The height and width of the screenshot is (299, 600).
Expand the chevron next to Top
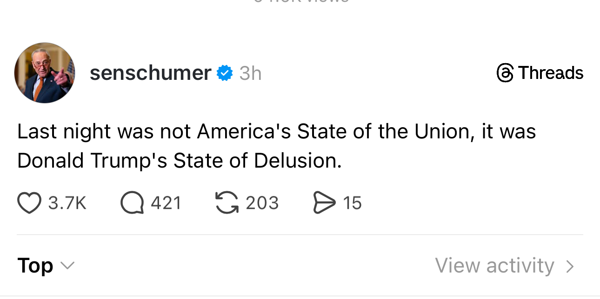pyautogui.click(x=67, y=266)
